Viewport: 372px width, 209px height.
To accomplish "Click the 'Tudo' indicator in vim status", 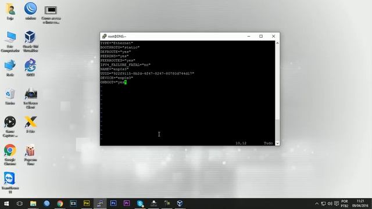I will click(x=268, y=143).
